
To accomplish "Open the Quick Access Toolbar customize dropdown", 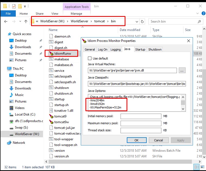I will pyautogui.click(x=25, y=6).
